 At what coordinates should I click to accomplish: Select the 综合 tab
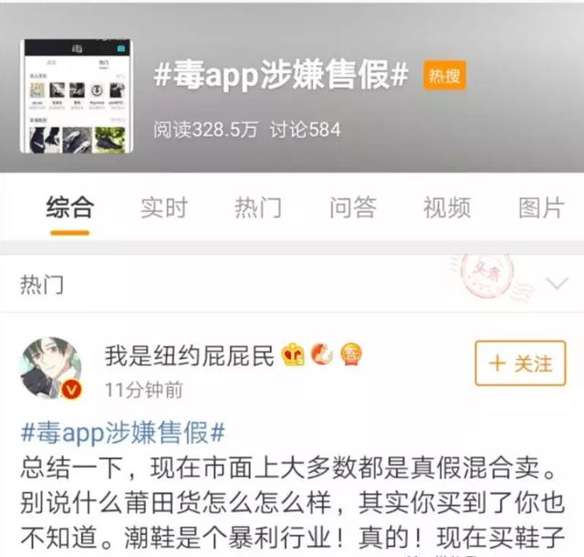[69, 207]
